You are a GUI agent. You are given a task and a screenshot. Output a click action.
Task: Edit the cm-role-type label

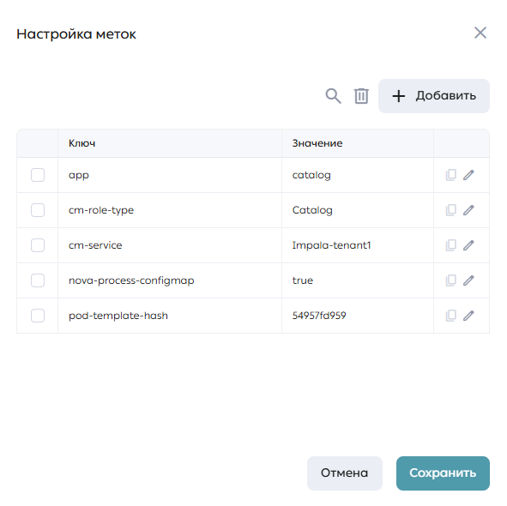[468, 210]
